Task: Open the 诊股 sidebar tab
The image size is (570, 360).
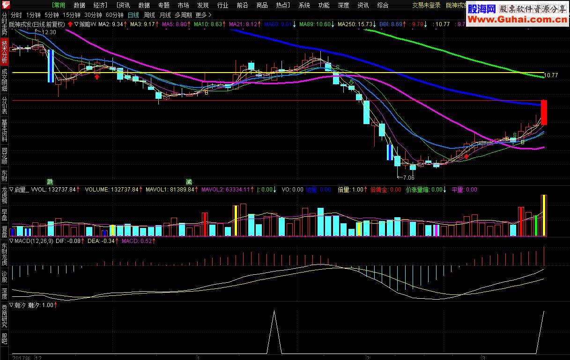Action: click(x=4, y=277)
